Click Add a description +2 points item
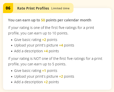 36,82
